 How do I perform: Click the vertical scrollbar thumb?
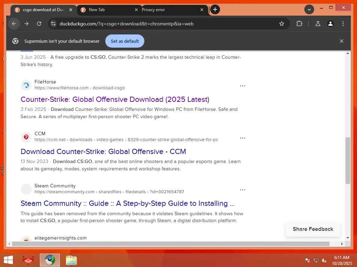(348, 160)
